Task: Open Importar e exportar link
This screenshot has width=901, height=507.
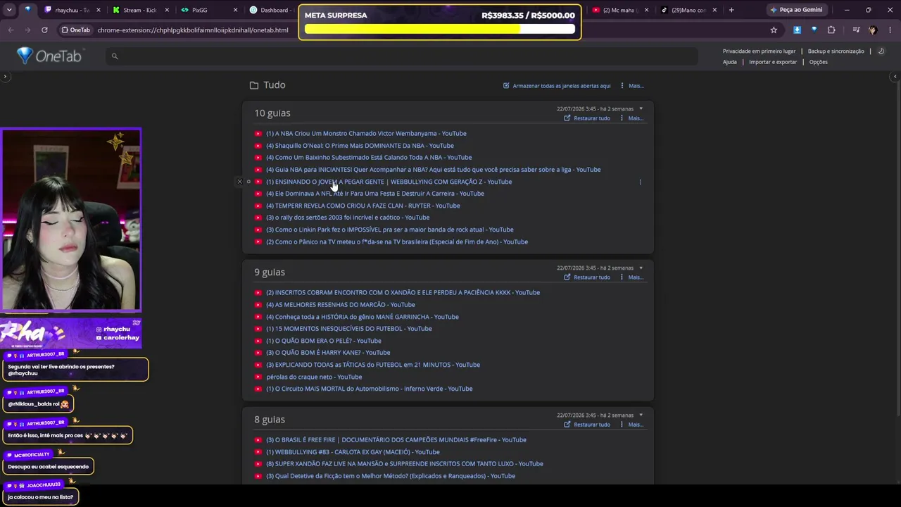Action: [x=773, y=62]
